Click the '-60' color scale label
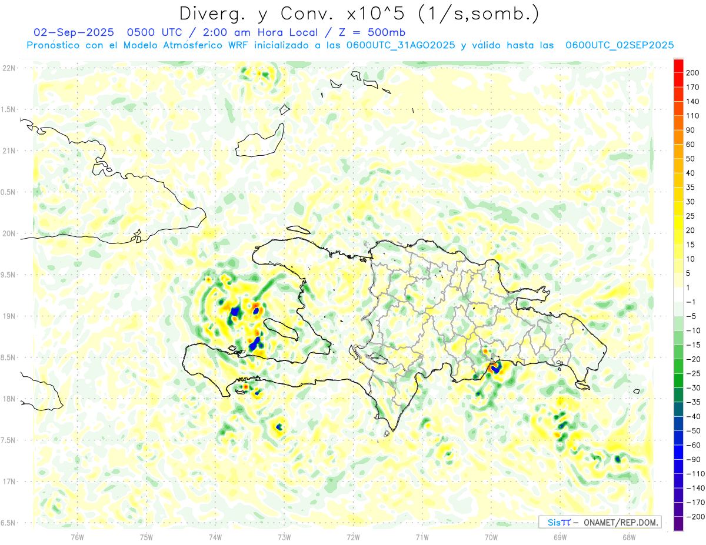Viewport: 706px width, 545px height. tap(692, 445)
